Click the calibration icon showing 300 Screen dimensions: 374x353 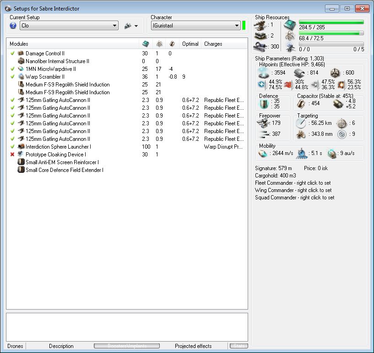[260, 47]
